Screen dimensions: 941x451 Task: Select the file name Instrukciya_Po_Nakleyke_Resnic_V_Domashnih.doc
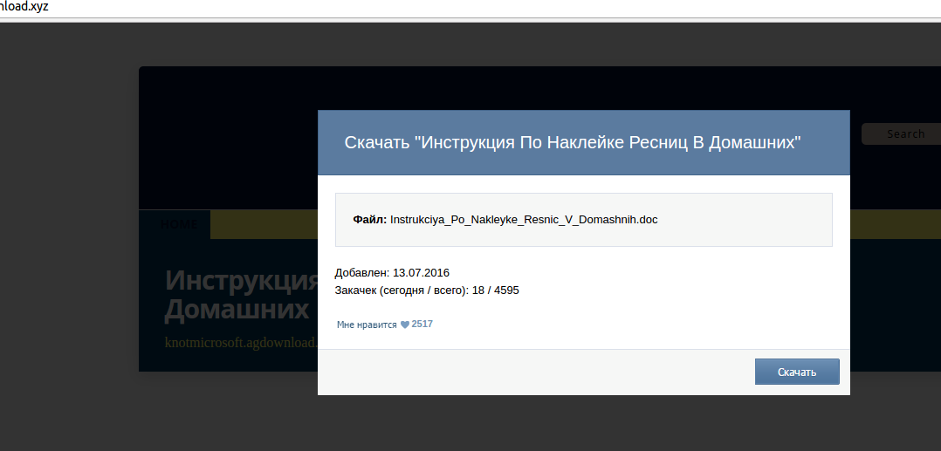pos(524,220)
